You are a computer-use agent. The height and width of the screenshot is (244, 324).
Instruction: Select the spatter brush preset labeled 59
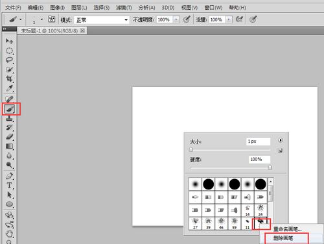[x=235, y=223]
